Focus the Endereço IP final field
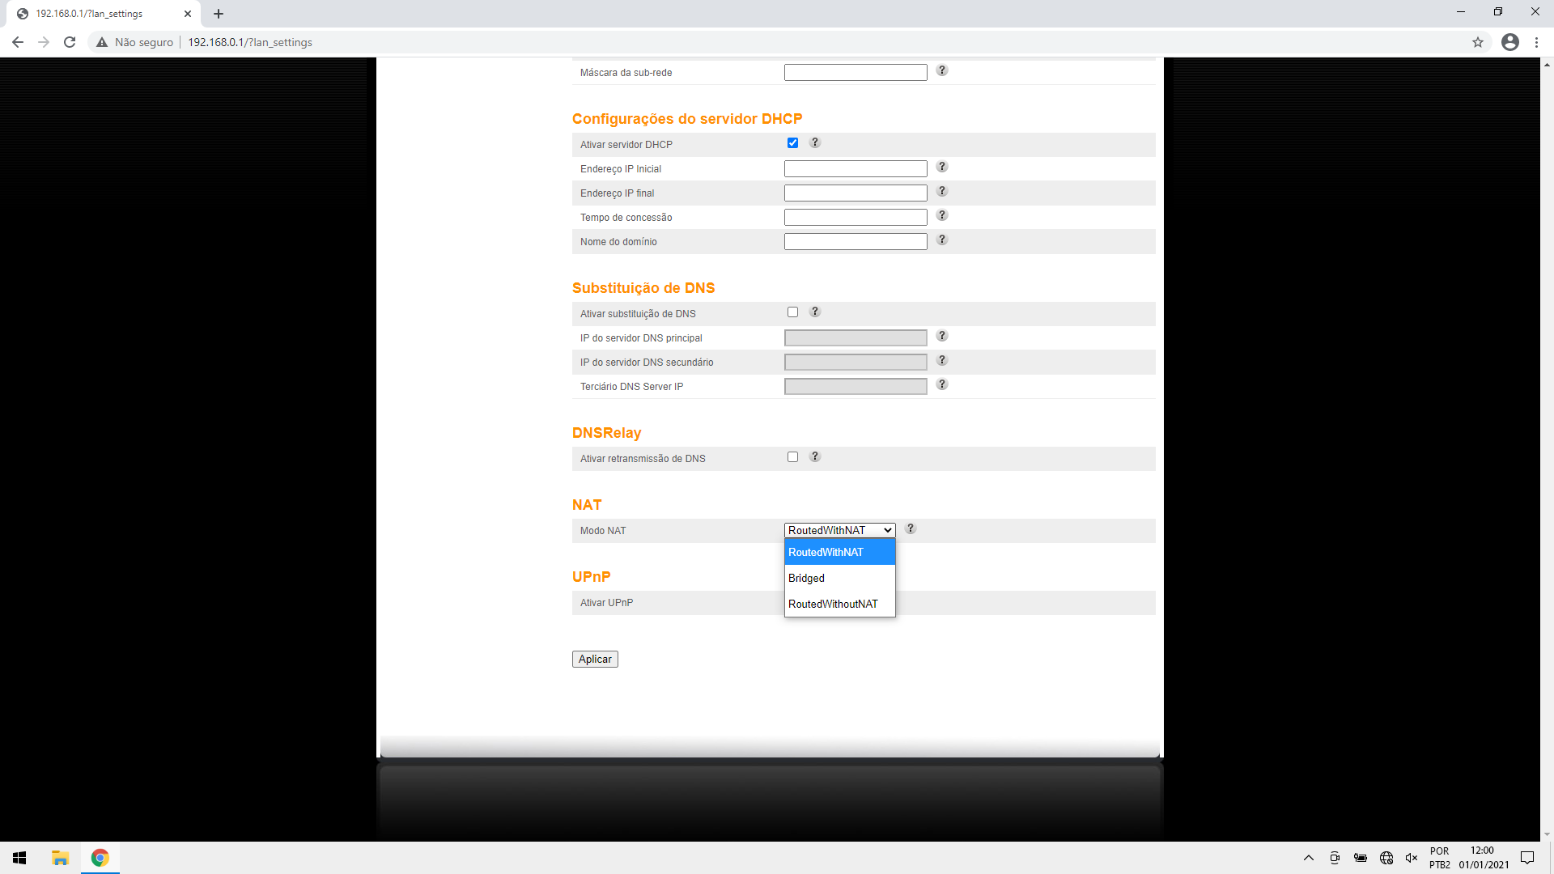 856,193
